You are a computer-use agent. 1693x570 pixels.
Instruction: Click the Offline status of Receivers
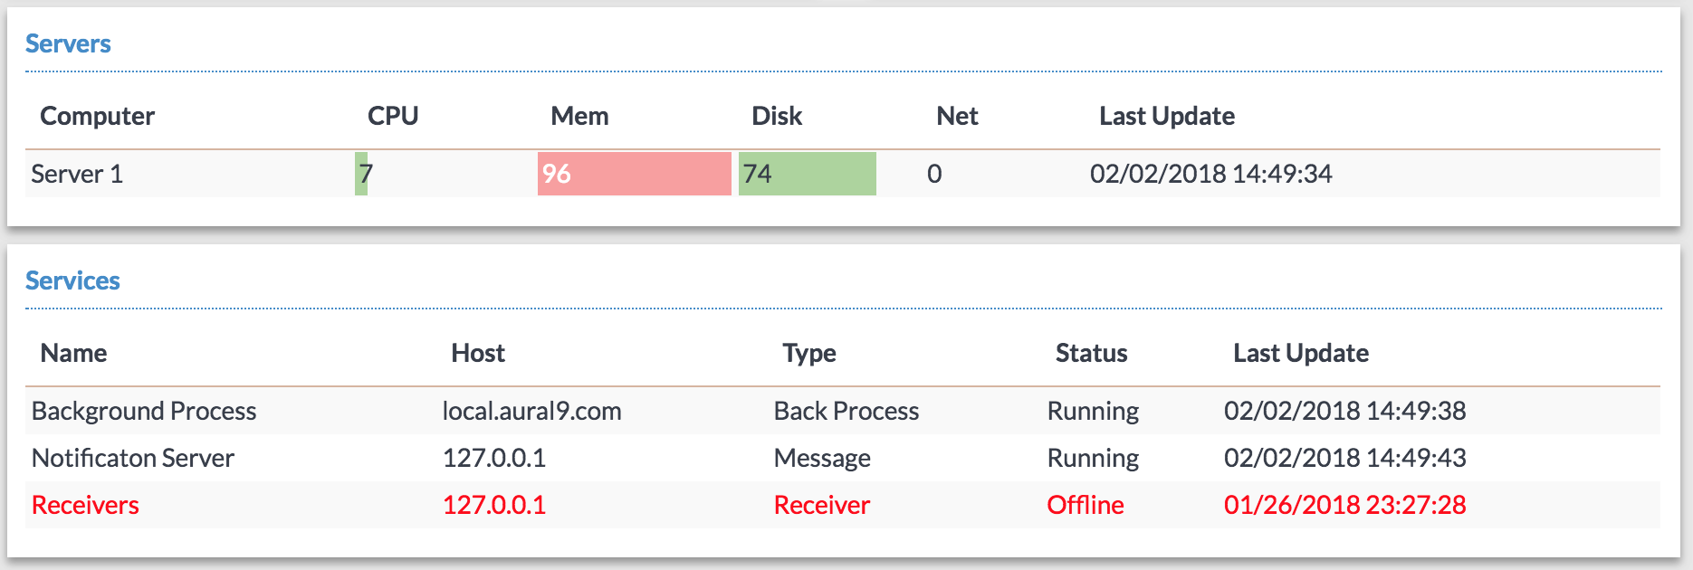(1085, 505)
